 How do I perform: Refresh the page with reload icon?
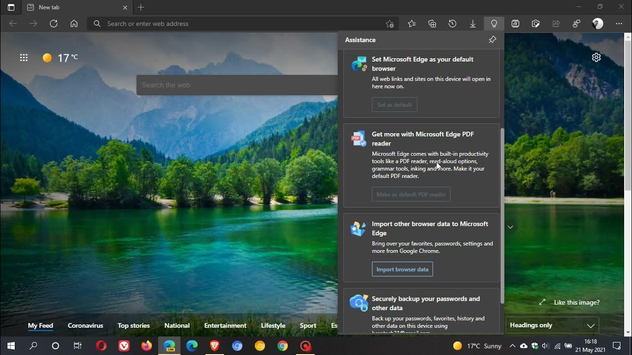point(54,24)
